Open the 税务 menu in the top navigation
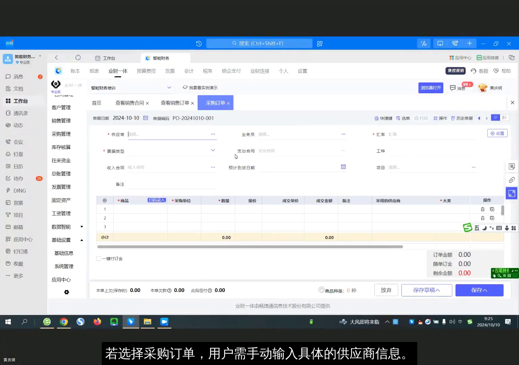The width and height of the screenshot is (519, 365). 207,71
